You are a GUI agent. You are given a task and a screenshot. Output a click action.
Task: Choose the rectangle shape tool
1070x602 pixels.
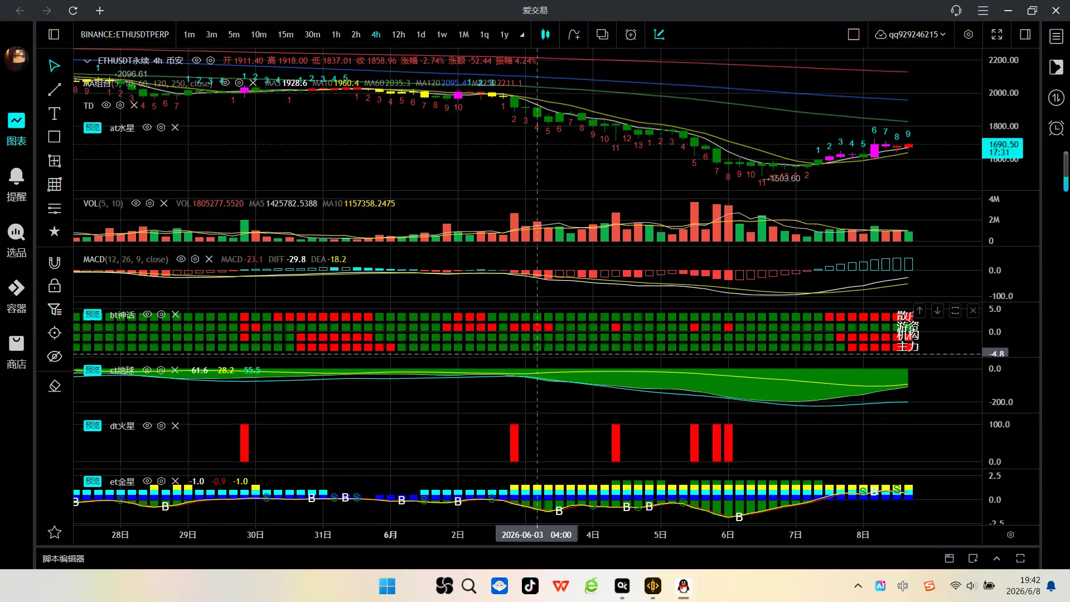54,137
